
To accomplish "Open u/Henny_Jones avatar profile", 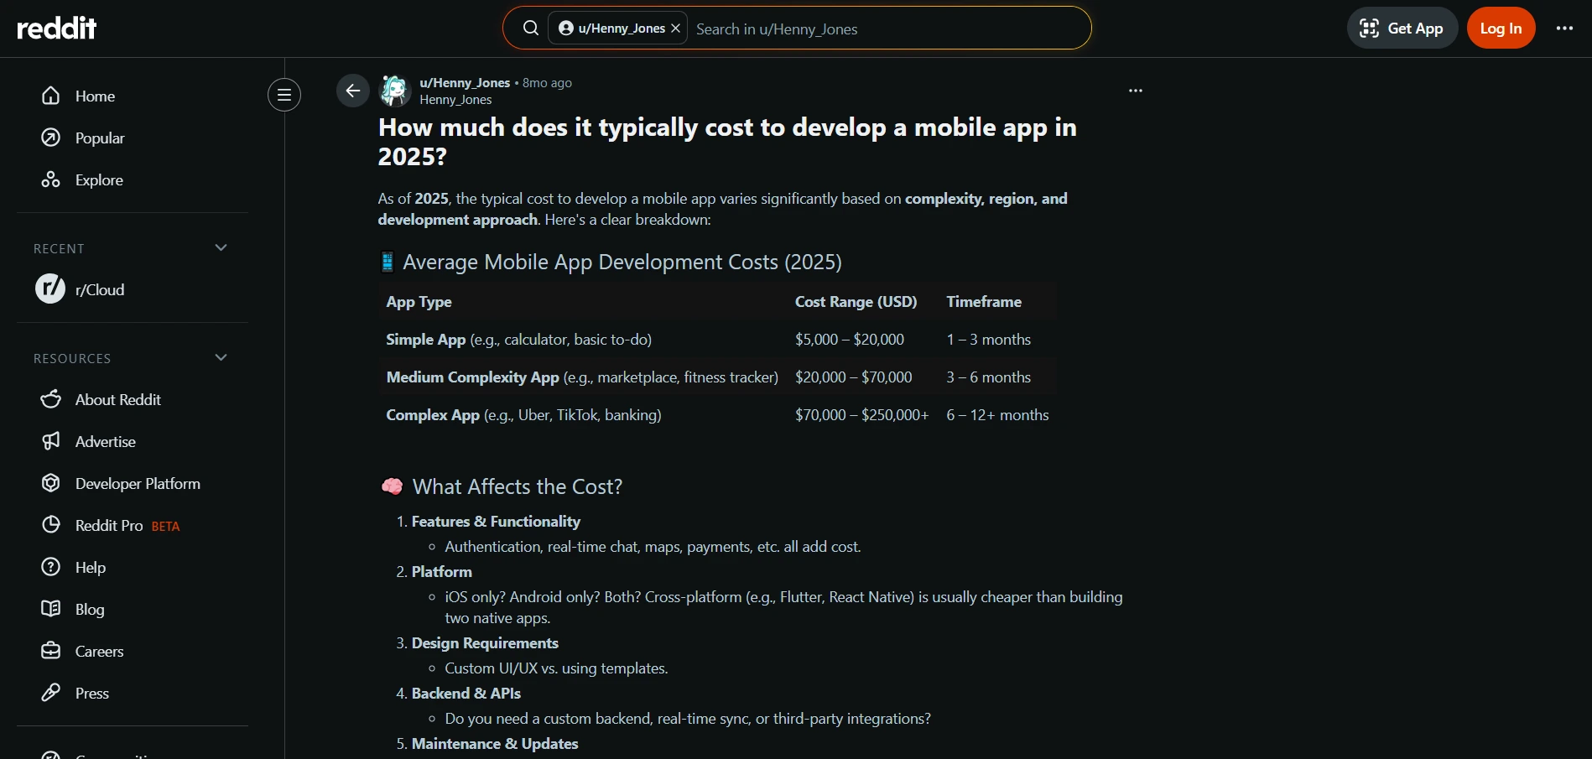I will pos(394,91).
